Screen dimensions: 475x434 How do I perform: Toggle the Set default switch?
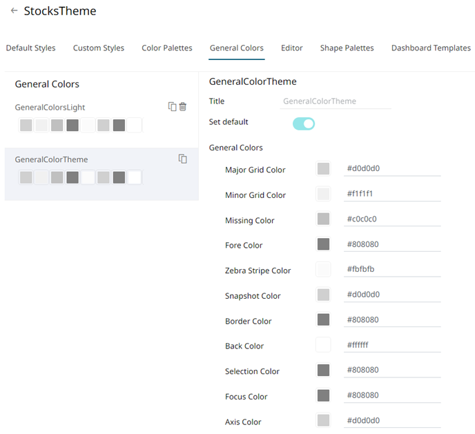[304, 124]
